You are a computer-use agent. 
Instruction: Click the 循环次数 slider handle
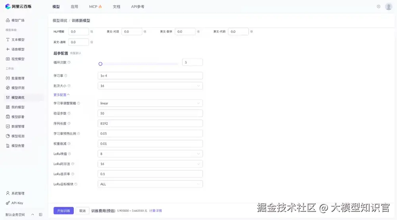coord(100,64)
